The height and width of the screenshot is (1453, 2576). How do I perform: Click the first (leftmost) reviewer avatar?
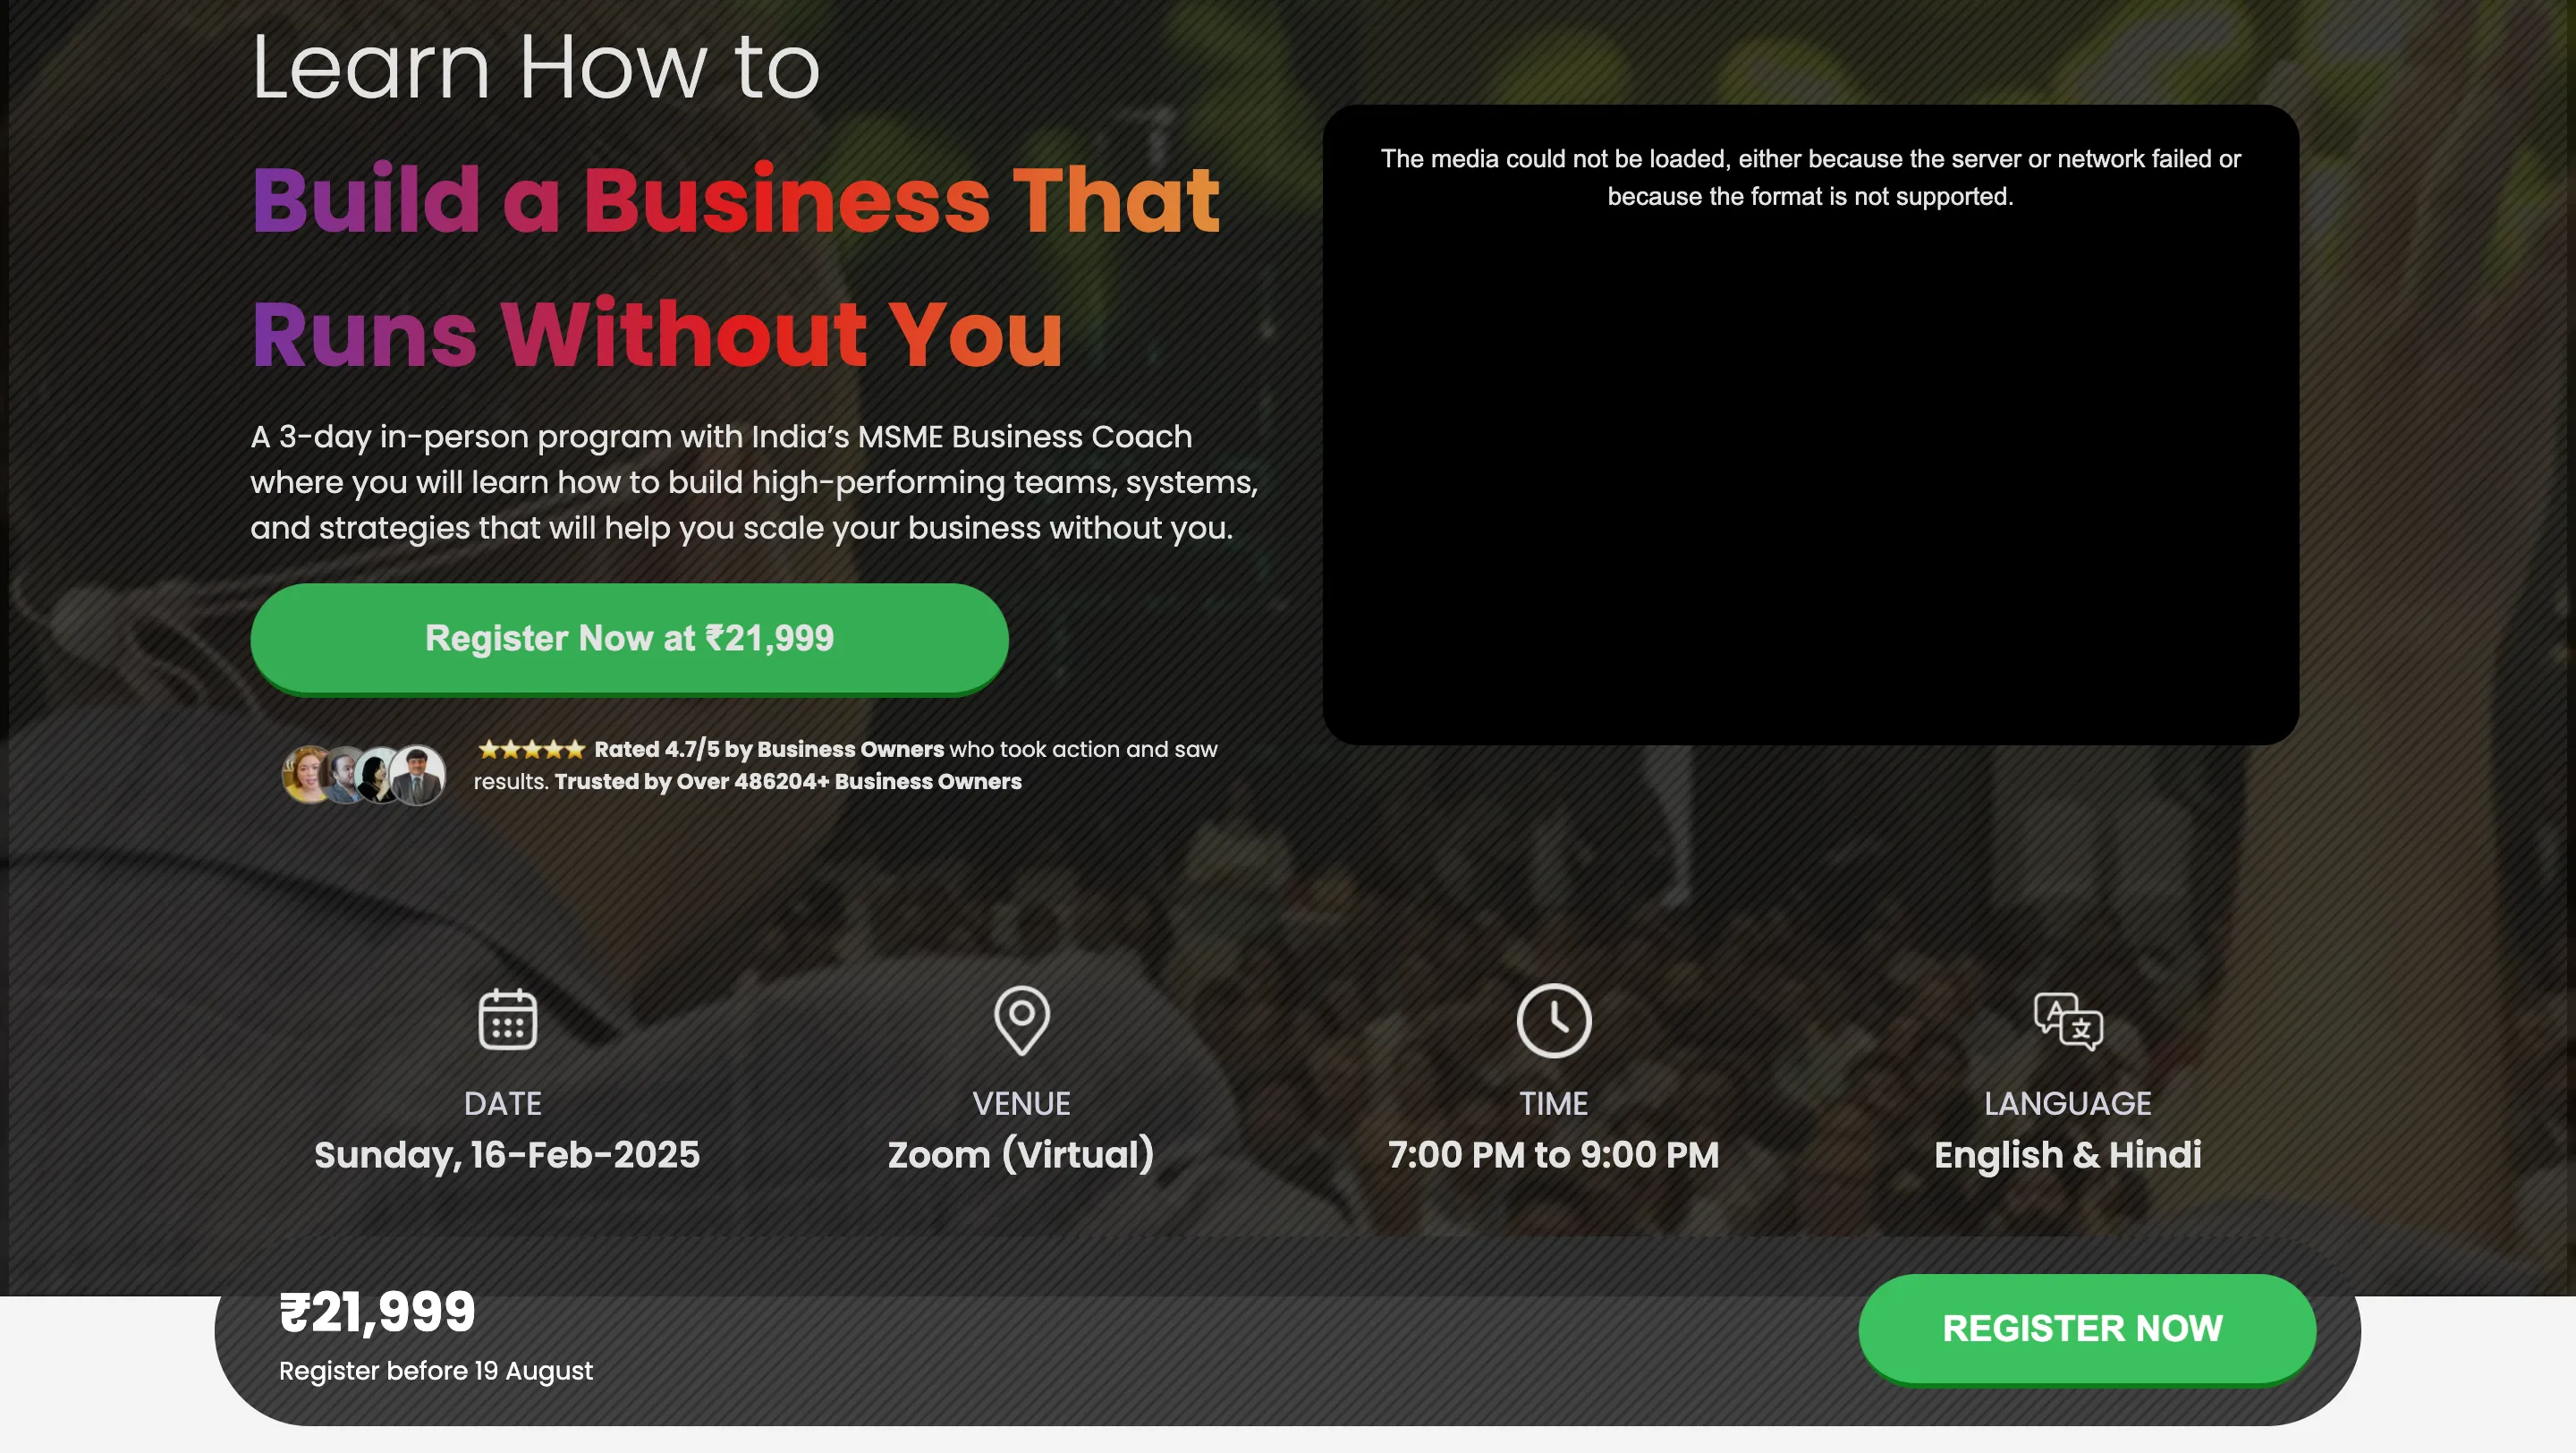pos(306,774)
